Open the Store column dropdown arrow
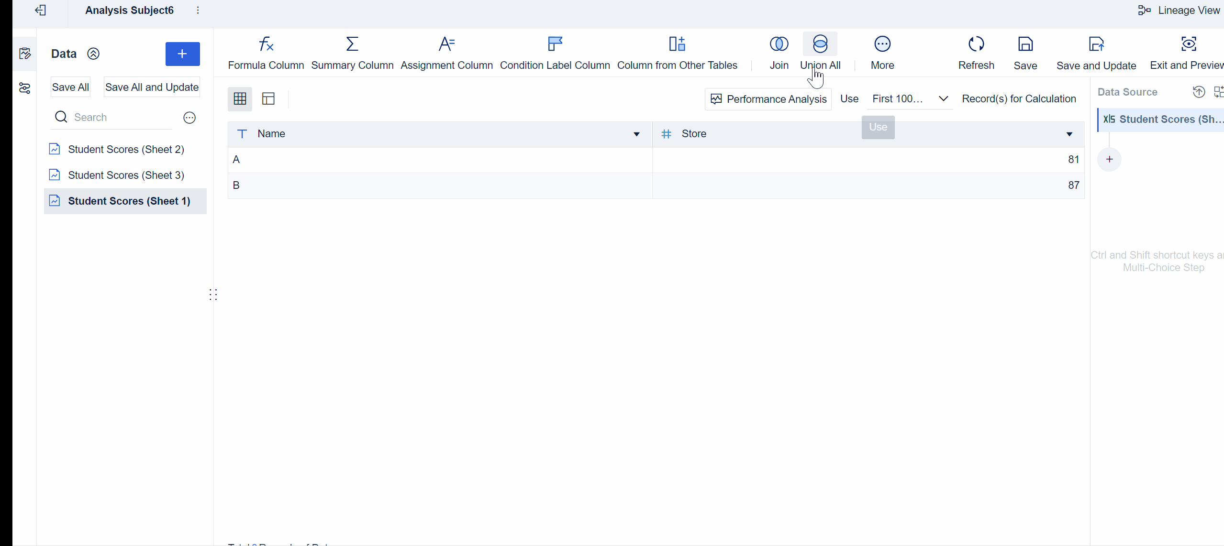 click(x=1069, y=134)
